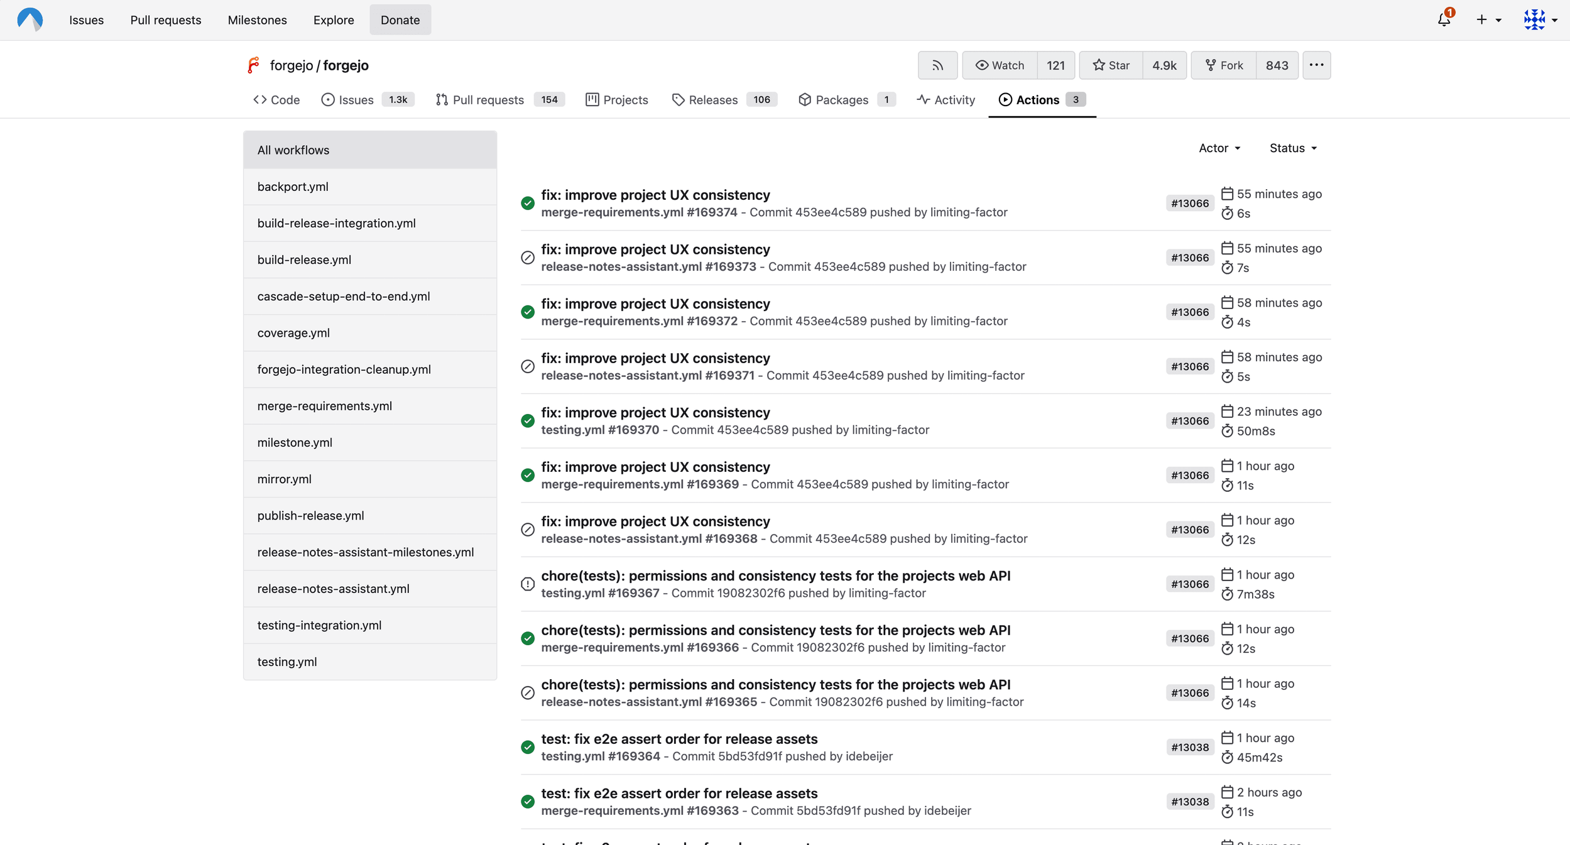Open the #13038 reference label for run #169364
The height and width of the screenshot is (845, 1570).
[x=1189, y=748]
